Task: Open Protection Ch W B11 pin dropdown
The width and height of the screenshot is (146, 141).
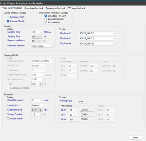Action: point(73,120)
